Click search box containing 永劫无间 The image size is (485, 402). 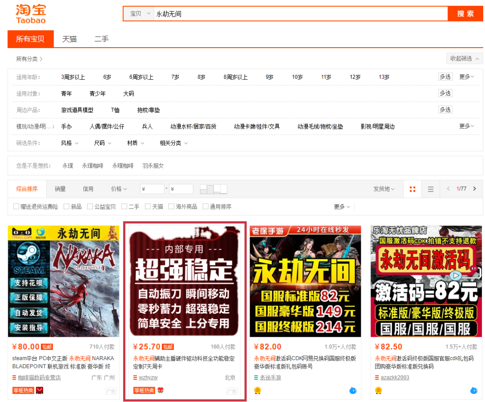click(x=300, y=13)
